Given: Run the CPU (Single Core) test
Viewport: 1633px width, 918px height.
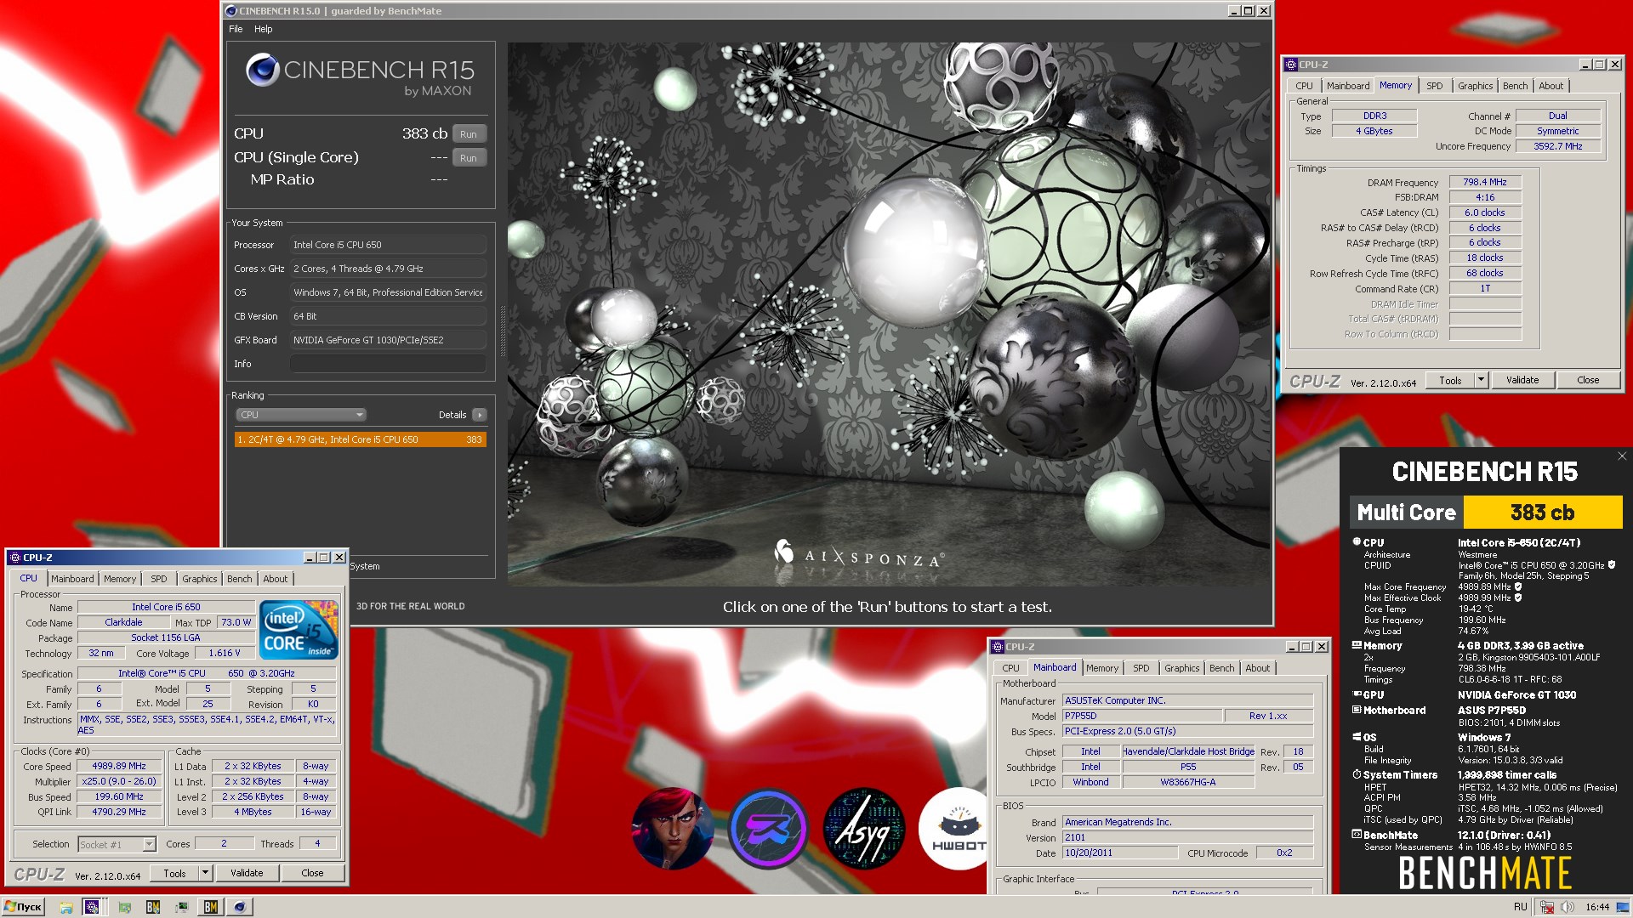Looking at the screenshot, I should (469, 158).
